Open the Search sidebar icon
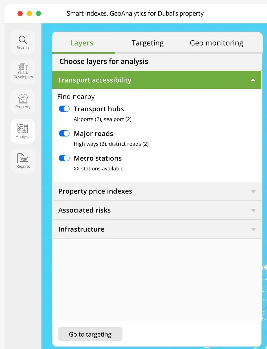The width and height of the screenshot is (267, 349). pyautogui.click(x=23, y=42)
